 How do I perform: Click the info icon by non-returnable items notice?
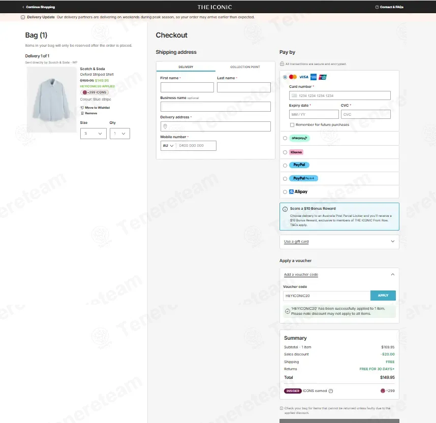(282, 408)
